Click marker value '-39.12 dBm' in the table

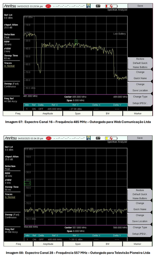pos(76,240)
